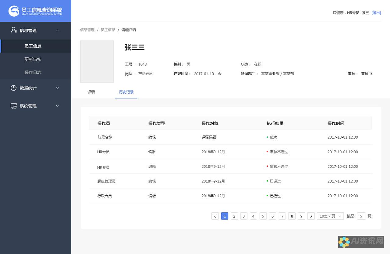Click the 操作对象 column header
Image resolution: width=390 pixels, height=254 pixels.
click(x=210, y=123)
